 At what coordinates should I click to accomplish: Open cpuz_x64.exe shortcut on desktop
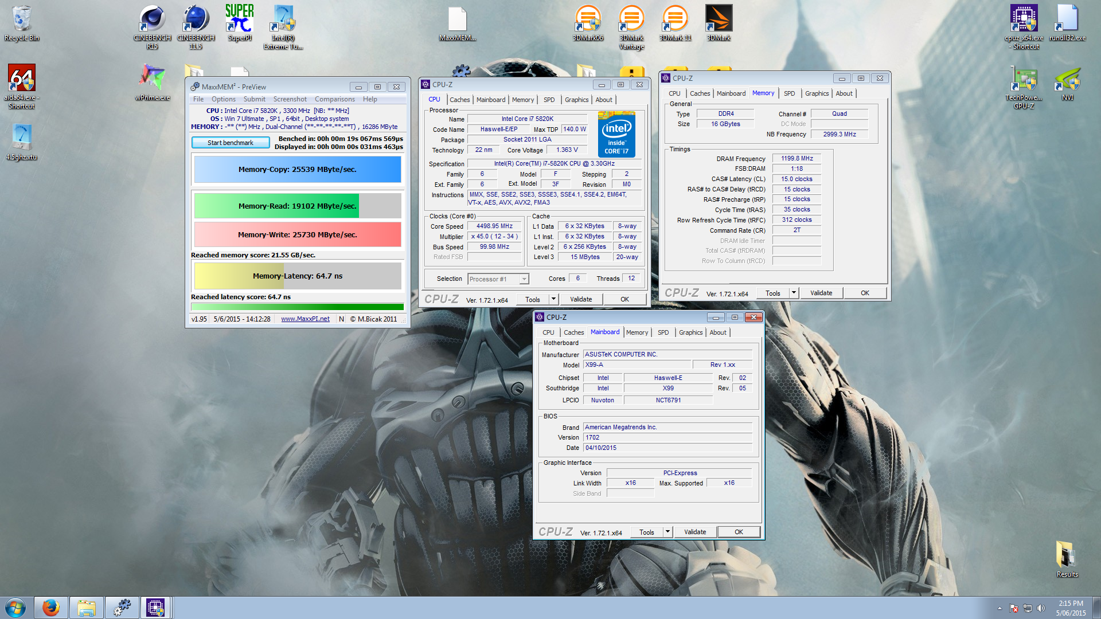coord(1024,26)
